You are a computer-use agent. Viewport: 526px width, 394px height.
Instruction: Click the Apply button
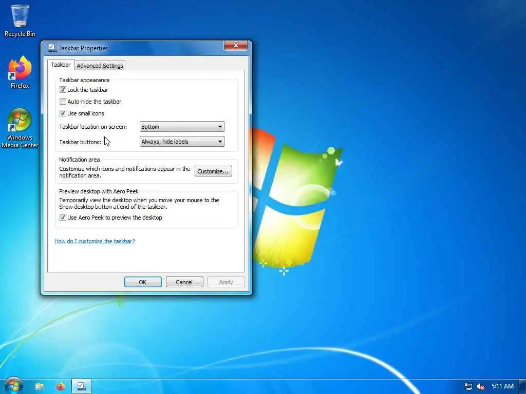click(x=226, y=282)
